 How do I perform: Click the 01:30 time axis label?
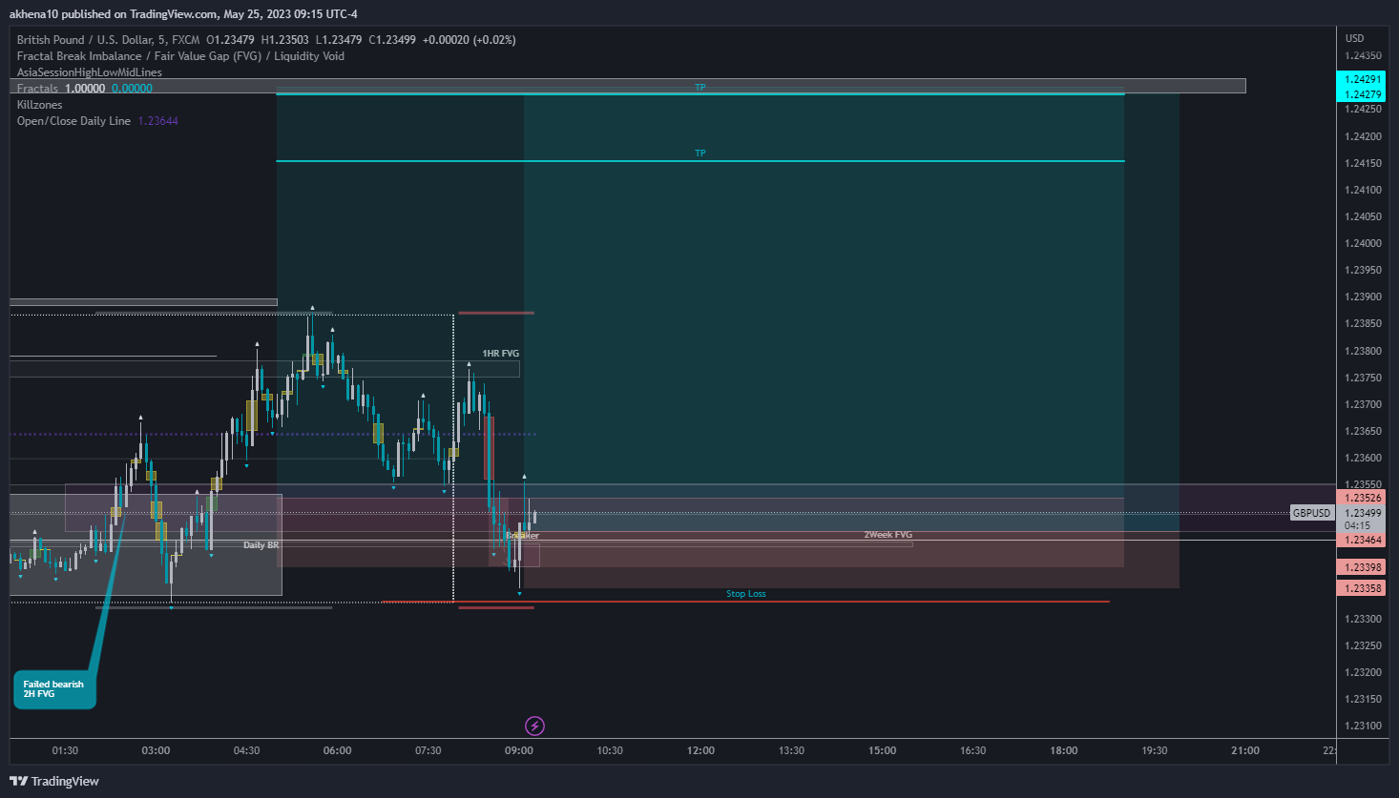65,750
